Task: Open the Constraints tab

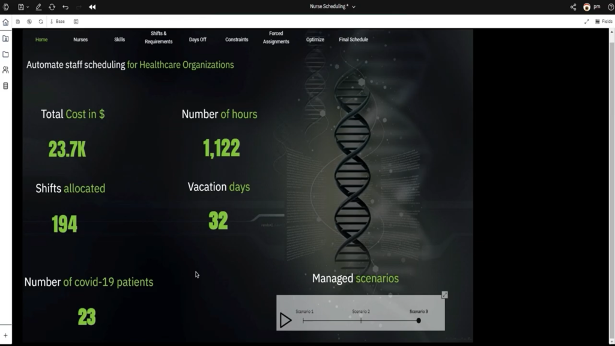Action: 237,40
